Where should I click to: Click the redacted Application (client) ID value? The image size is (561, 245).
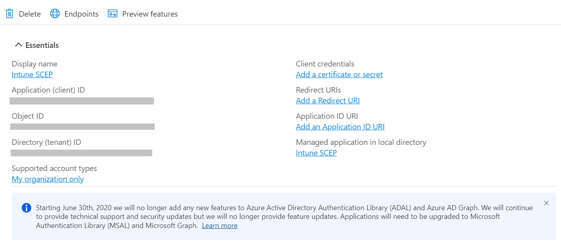click(x=81, y=101)
